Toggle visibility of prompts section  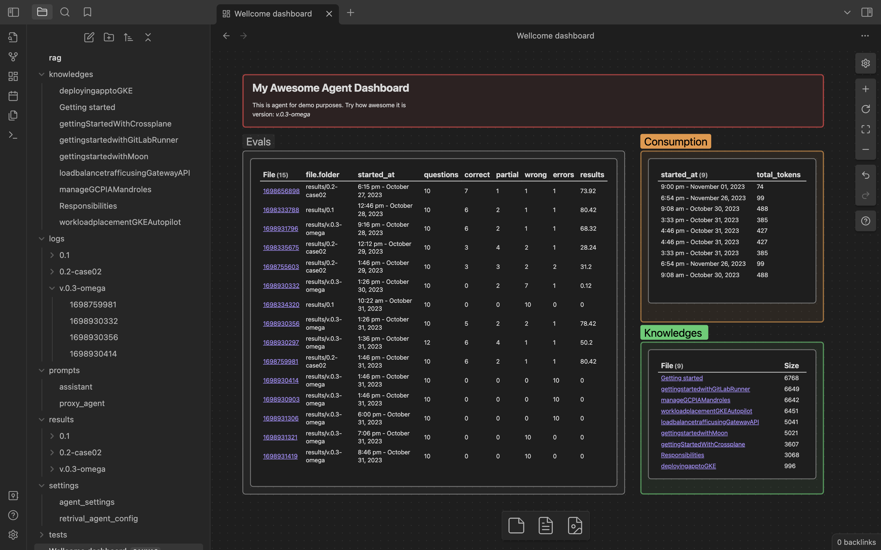pyautogui.click(x=41, y=370)
